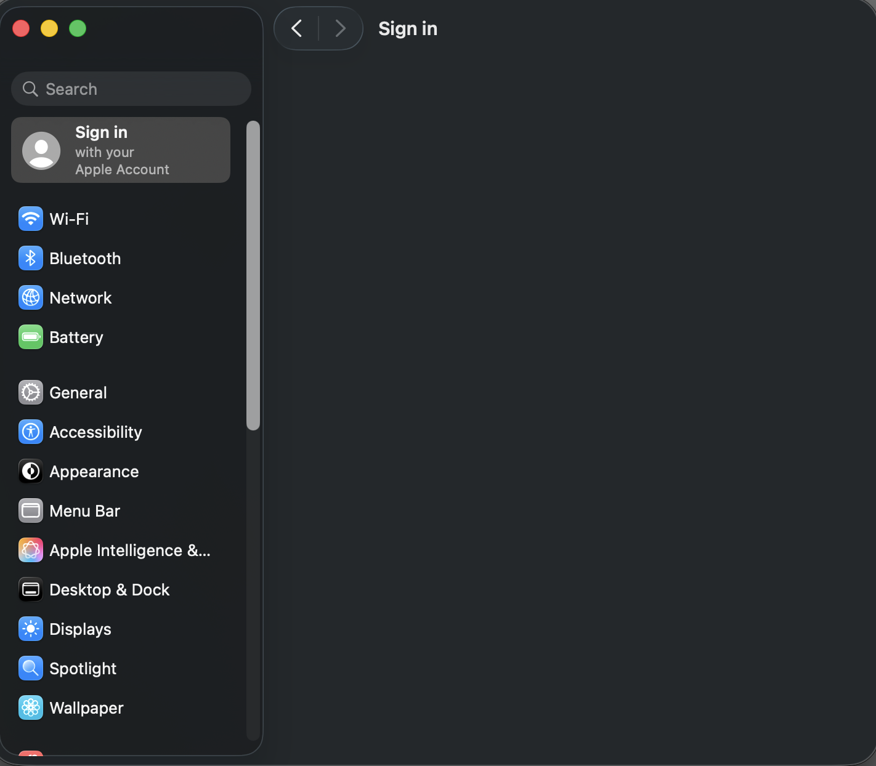Go back with the left chevron

tap(297, 28)
